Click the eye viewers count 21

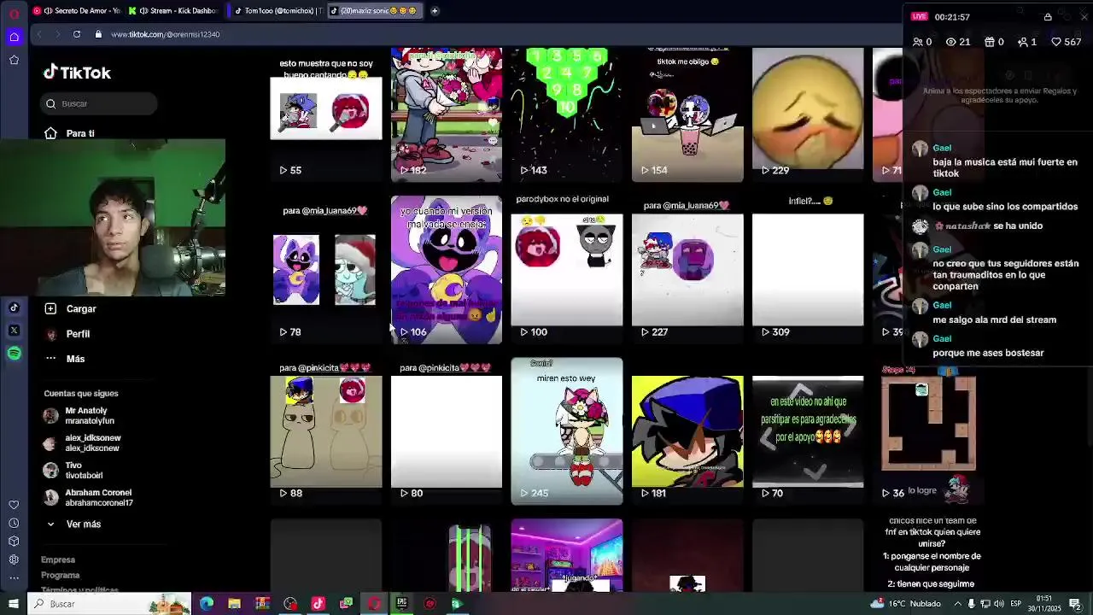pyautogui.click(x=958, y=42)
